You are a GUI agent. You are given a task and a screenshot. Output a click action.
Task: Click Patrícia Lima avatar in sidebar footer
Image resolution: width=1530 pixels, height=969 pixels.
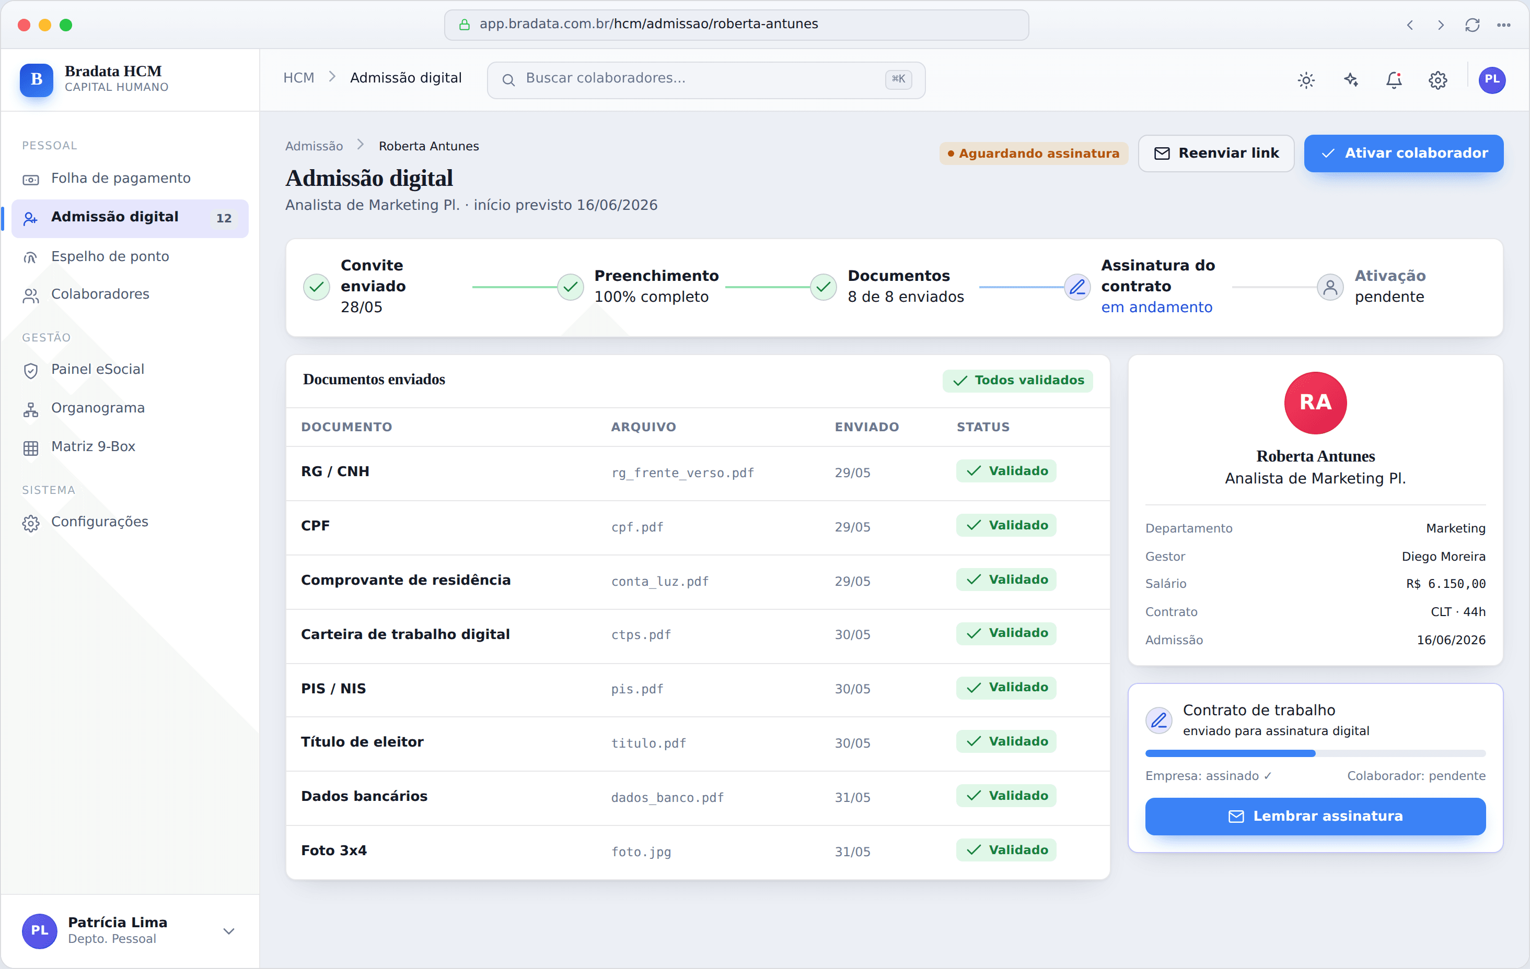tap(39, 931)
